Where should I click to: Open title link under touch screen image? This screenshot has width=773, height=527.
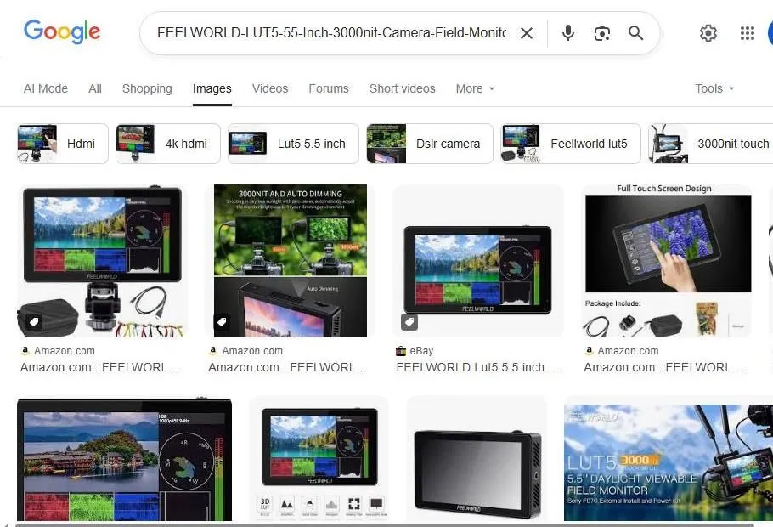pyautogui.click(x=663, y=367)
